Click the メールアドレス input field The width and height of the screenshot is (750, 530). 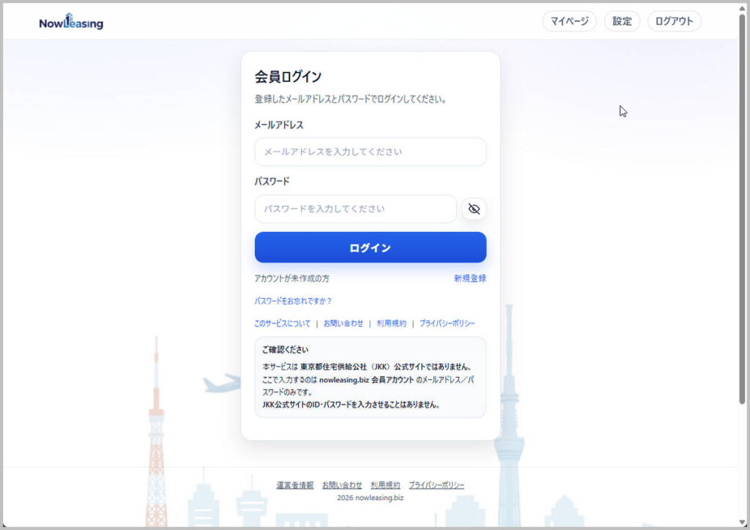pos(370,152)
